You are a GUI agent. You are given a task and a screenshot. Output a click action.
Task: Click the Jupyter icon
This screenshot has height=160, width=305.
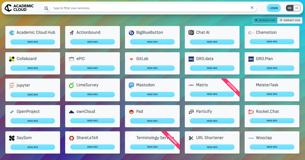pyautogui.click(x=12, y=85)
